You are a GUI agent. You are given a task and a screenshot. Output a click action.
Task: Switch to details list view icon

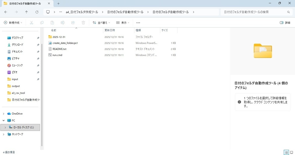[x=286, y=152]
